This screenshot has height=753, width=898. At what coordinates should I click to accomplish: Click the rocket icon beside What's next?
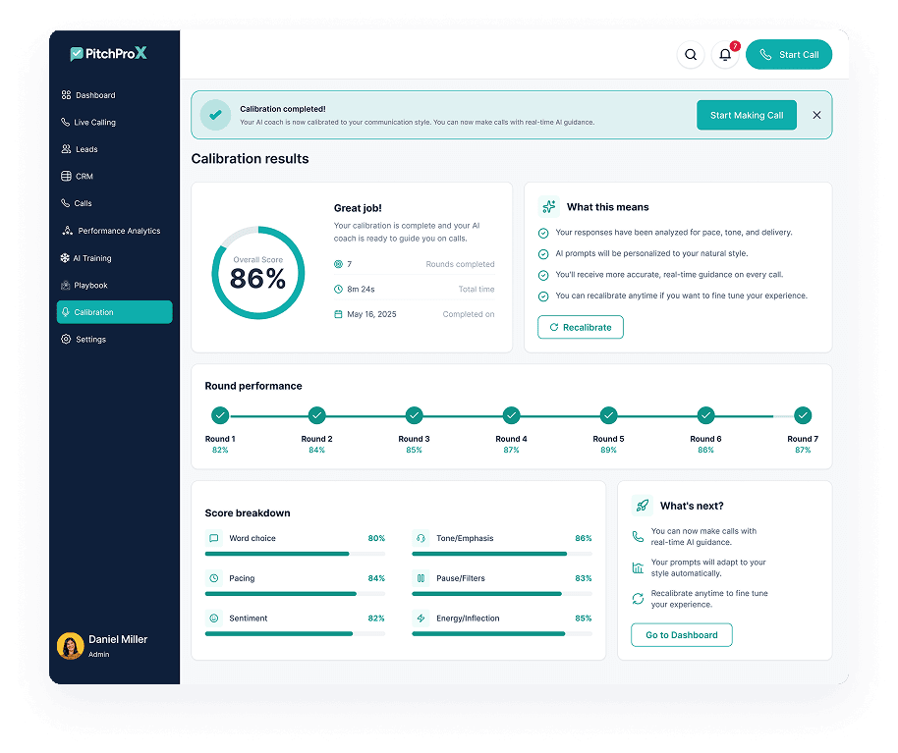pos(642,506)
